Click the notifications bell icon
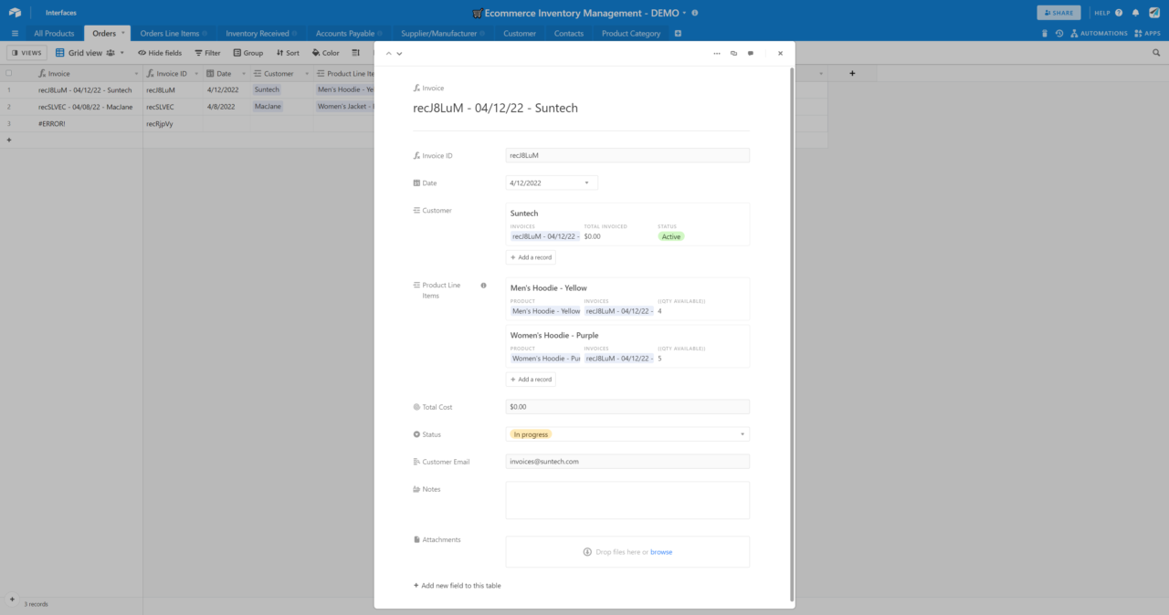Viewport: 1169px width, 615px height. pos(1134,12)
